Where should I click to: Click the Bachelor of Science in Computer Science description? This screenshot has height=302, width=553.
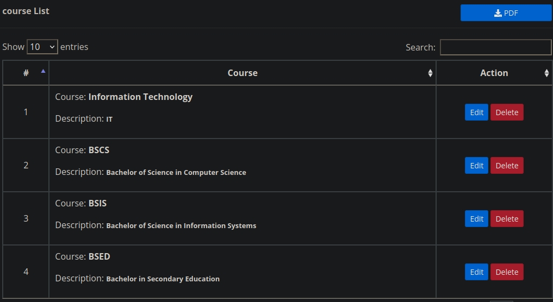point(176,172)
